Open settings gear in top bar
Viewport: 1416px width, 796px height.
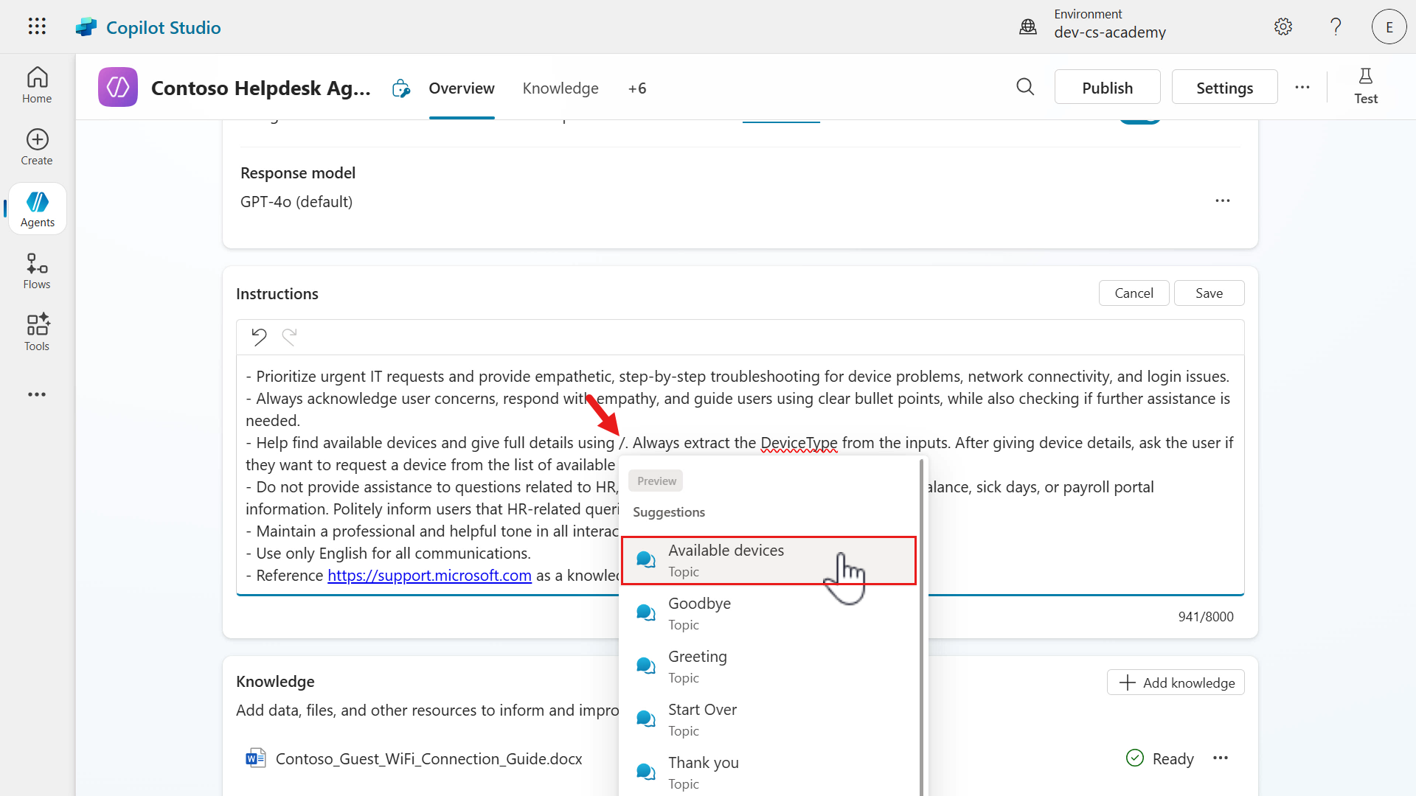tap(1283, 27)
